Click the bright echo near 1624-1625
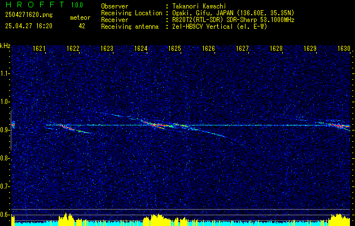This screenshot has width=355, height=226. pos(156,124)
